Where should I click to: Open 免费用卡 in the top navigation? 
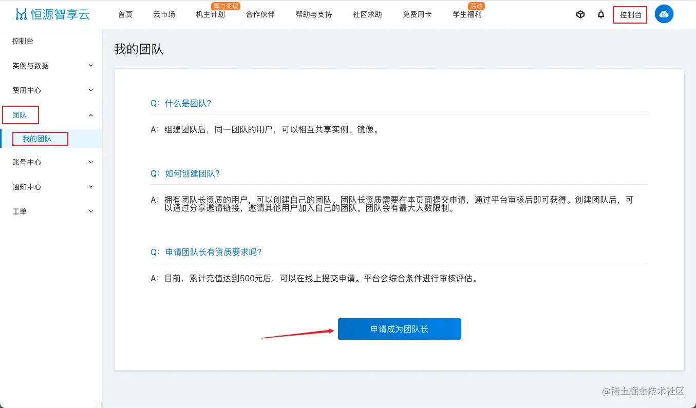coord(417,14)
